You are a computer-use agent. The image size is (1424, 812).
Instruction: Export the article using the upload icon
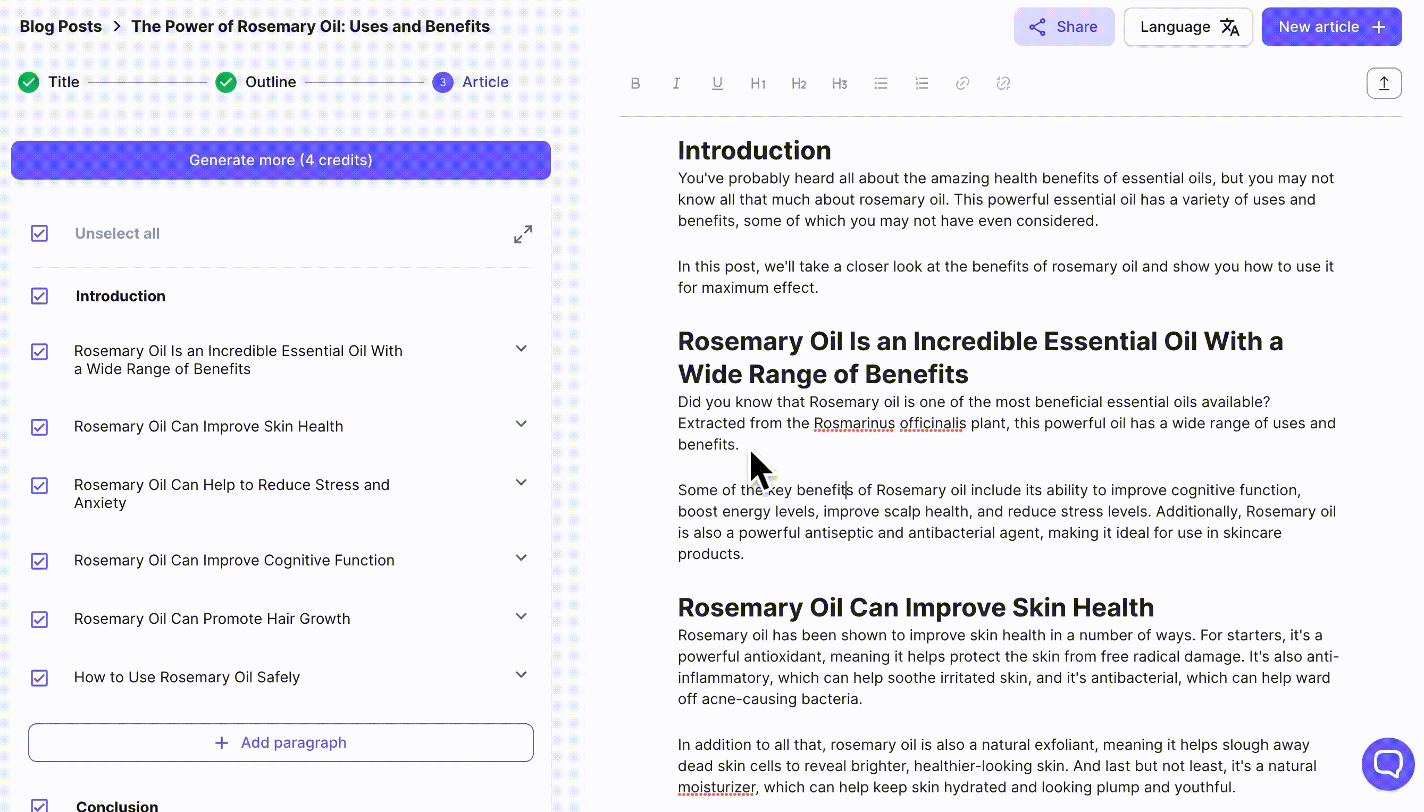1384,82
